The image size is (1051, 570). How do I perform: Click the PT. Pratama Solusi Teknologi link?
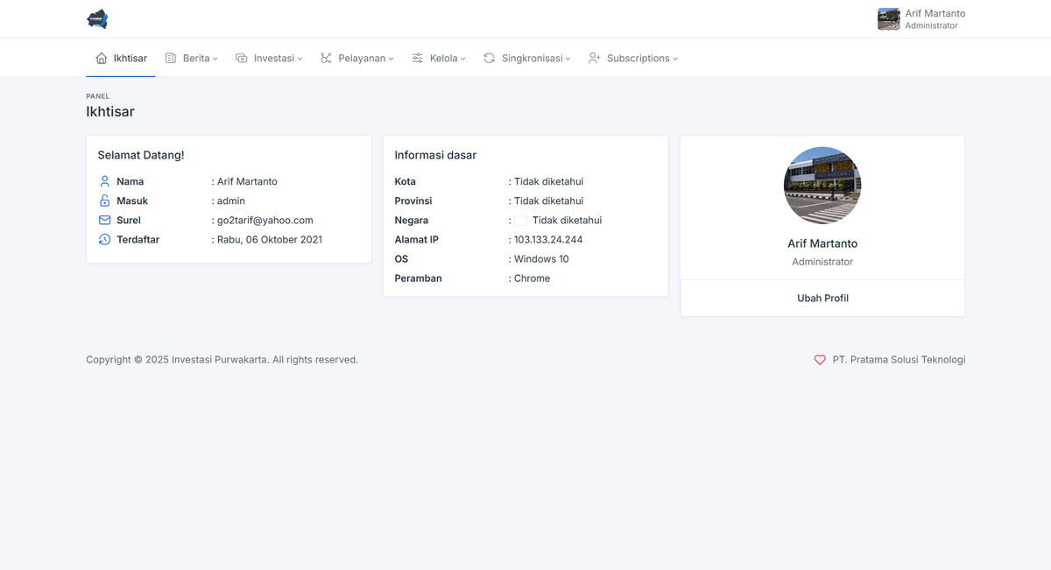pos(899,360)
